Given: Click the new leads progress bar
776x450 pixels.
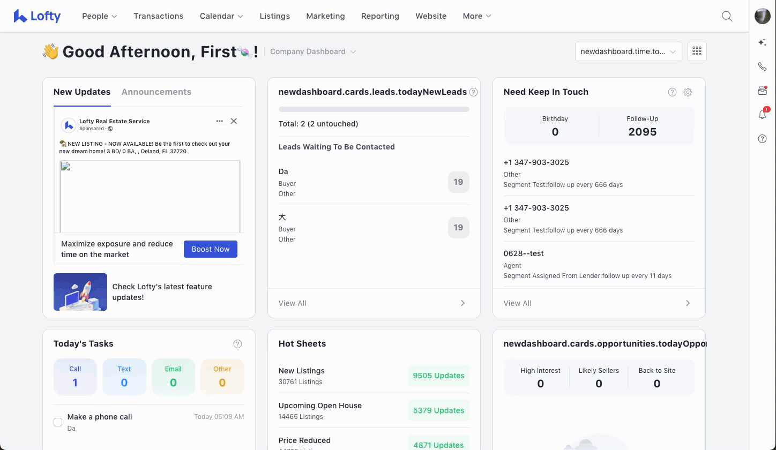Looking at the screenshot, I should (374, 109).
